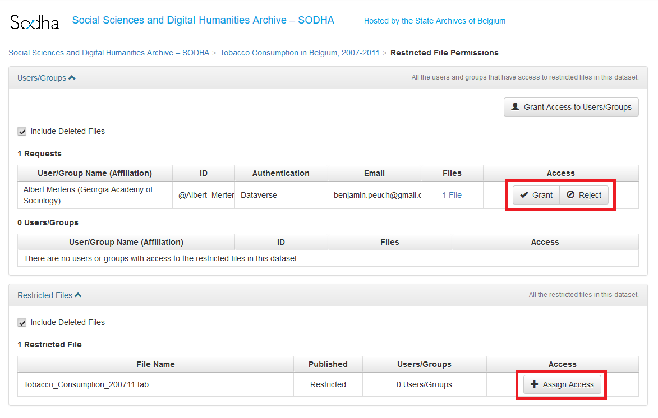Click Grant Access to Users/Groups button

click(571, 107)
